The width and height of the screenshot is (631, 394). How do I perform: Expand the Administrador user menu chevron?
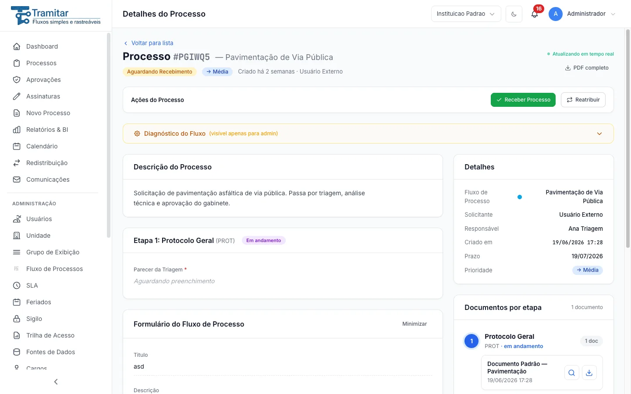613,14
